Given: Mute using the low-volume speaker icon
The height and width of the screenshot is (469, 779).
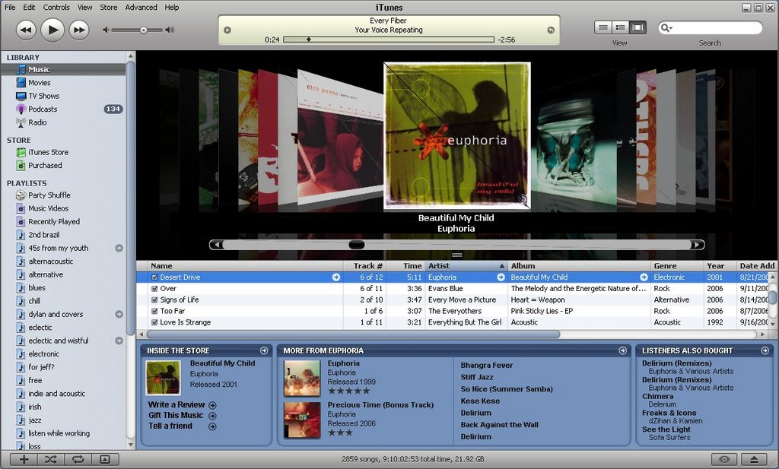Looking at the screenshot, I should coord(105,30).
